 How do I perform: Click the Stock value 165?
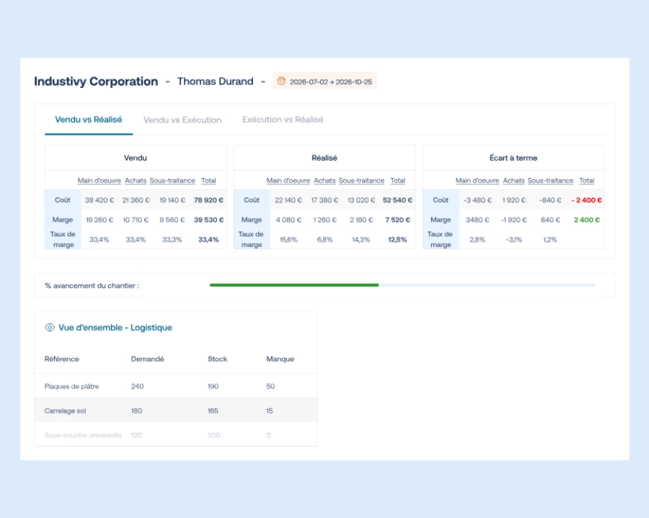click(213, 411)
